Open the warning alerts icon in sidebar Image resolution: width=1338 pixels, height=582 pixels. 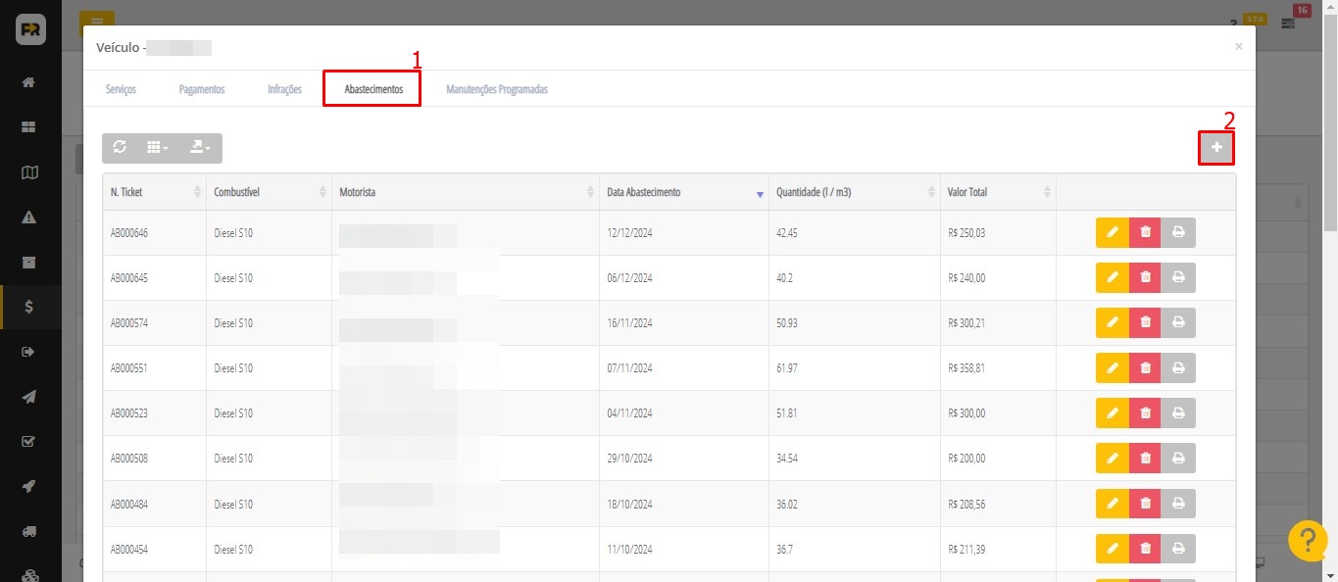pyautogui.click(x=29, y=218)
